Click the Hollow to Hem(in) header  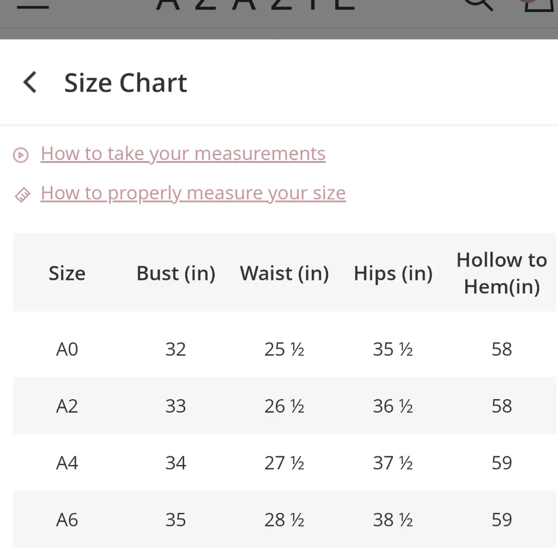click(502, 273)
